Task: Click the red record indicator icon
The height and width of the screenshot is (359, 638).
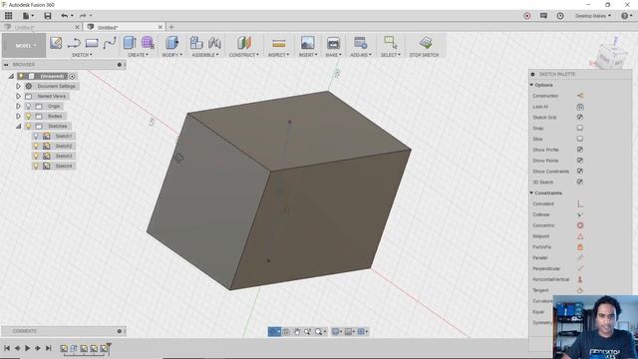Action: pyautogui.click(x=527, y=16)
